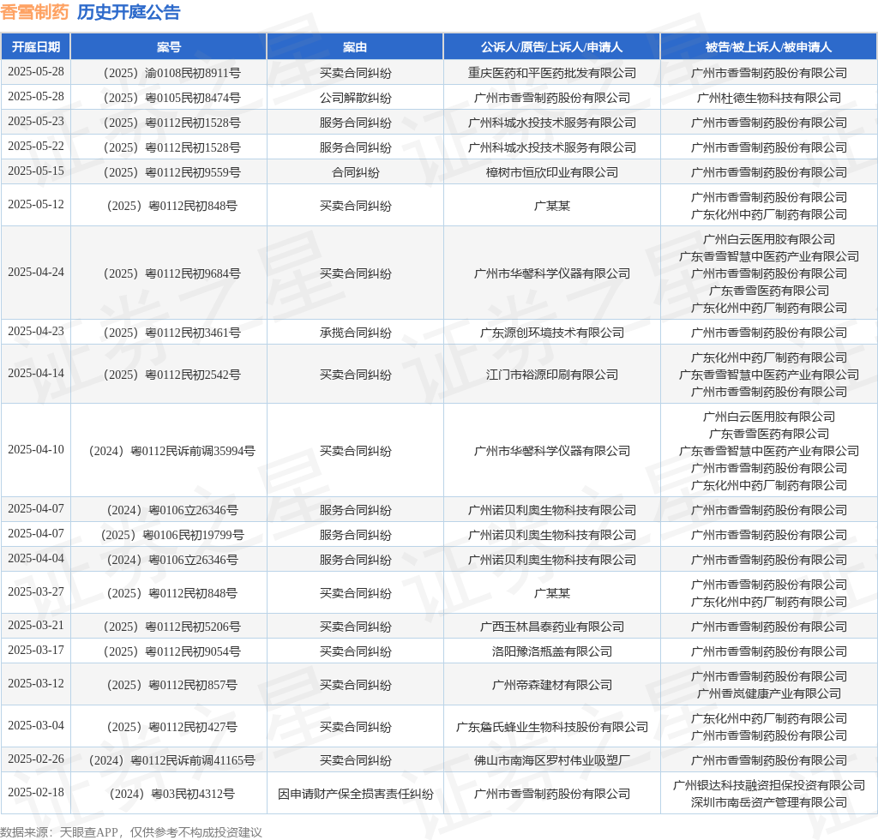This screenshot has width=878, height=840.
Task: Click case number (2024)粤0112民诉前调35994号
Action: [171, 451]
